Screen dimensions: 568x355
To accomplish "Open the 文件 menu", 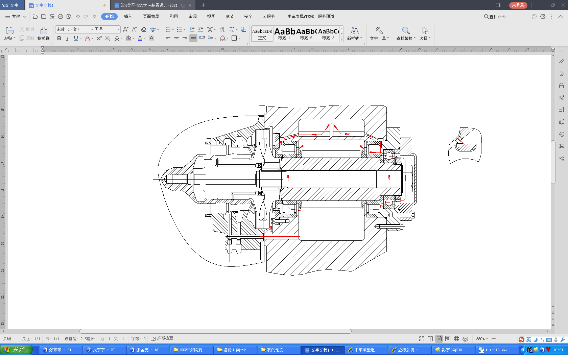I will [x=16, y=17].
